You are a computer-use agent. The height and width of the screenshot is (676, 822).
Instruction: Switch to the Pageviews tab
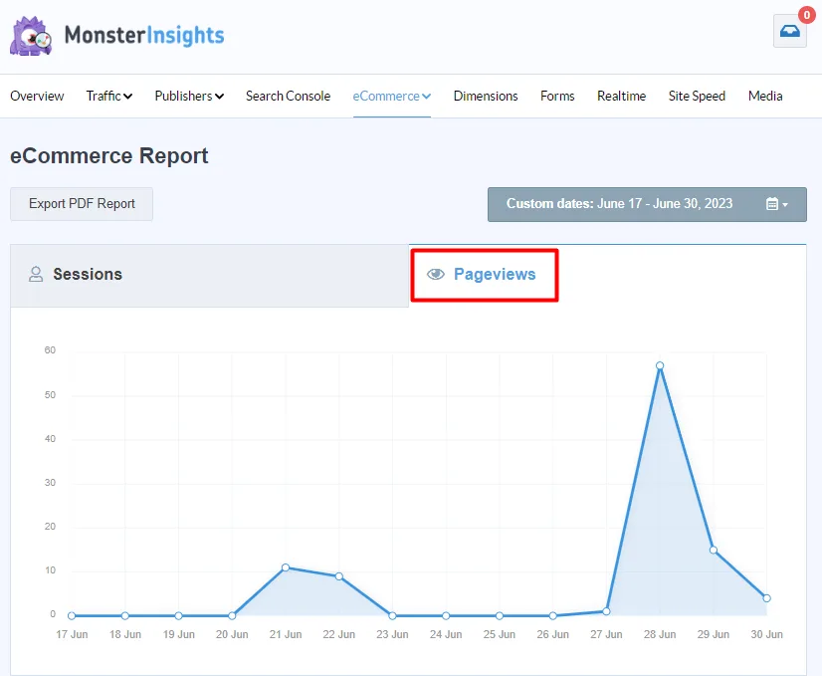coord(494,275)
